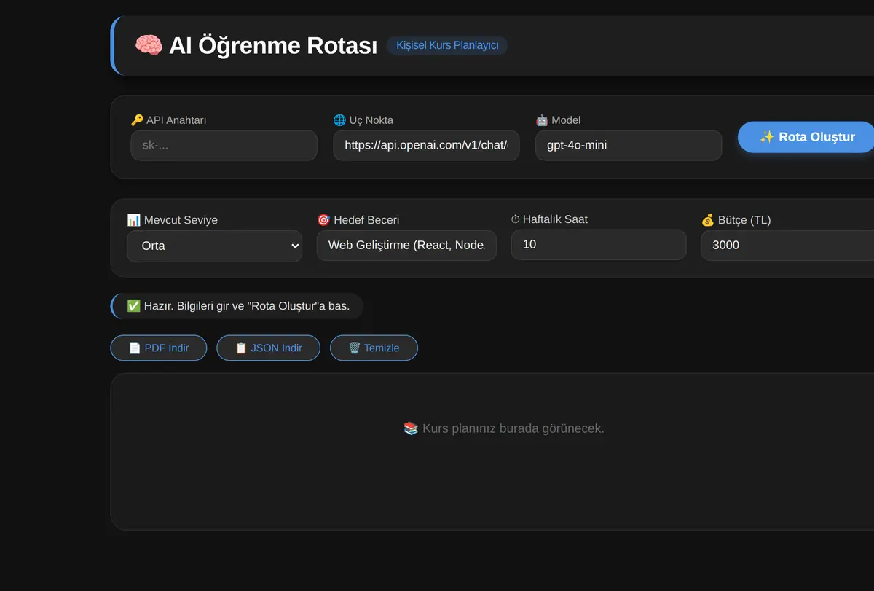Click the trash can icon on Temizle
Screen dimensions: 874x591
click(x=355, y=348)
